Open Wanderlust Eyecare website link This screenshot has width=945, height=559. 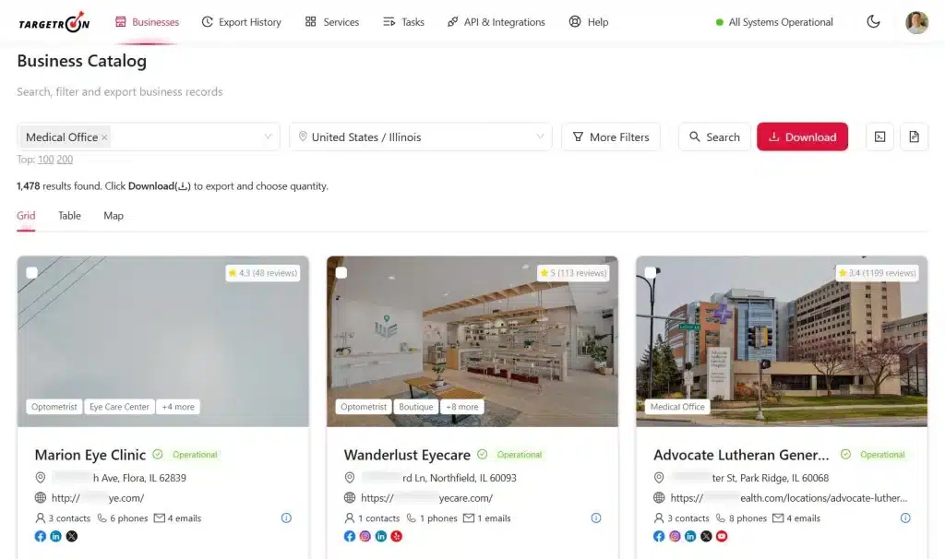(x=426, y=498)
